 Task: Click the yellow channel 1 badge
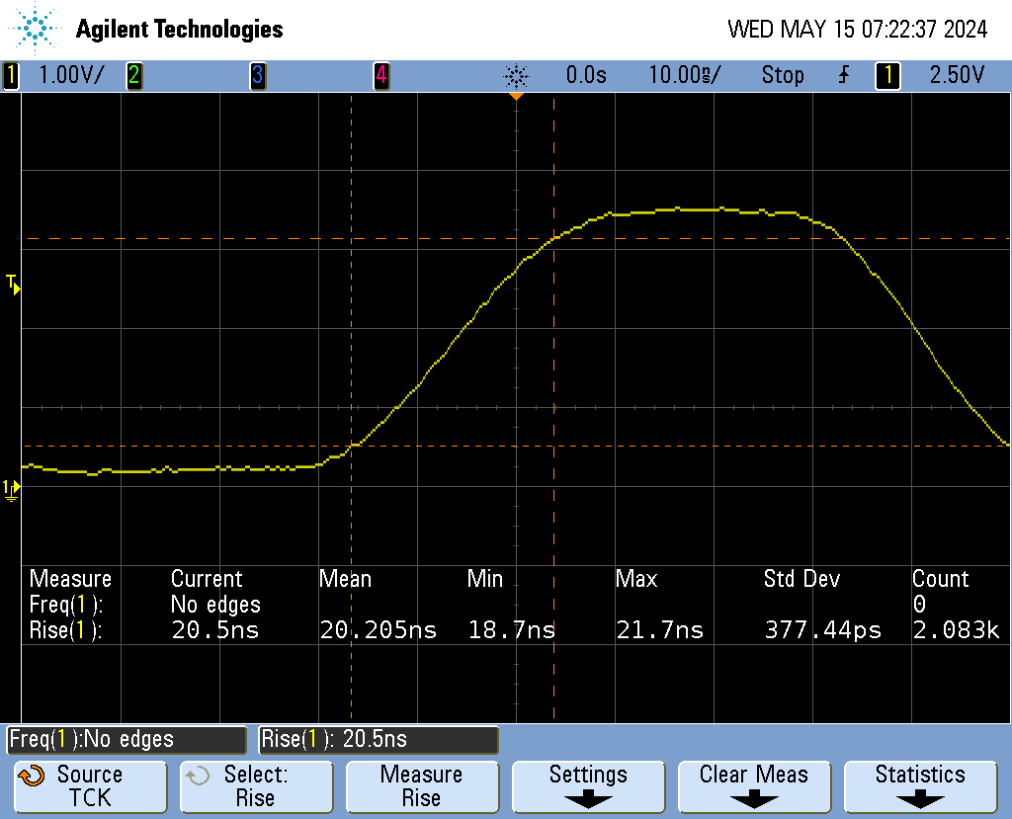(x=11, y=75)
